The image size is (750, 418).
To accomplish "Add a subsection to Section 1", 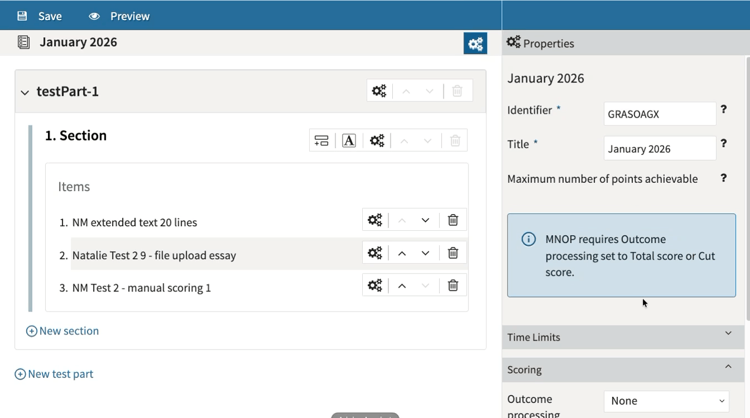I will [x=322, y=140].
